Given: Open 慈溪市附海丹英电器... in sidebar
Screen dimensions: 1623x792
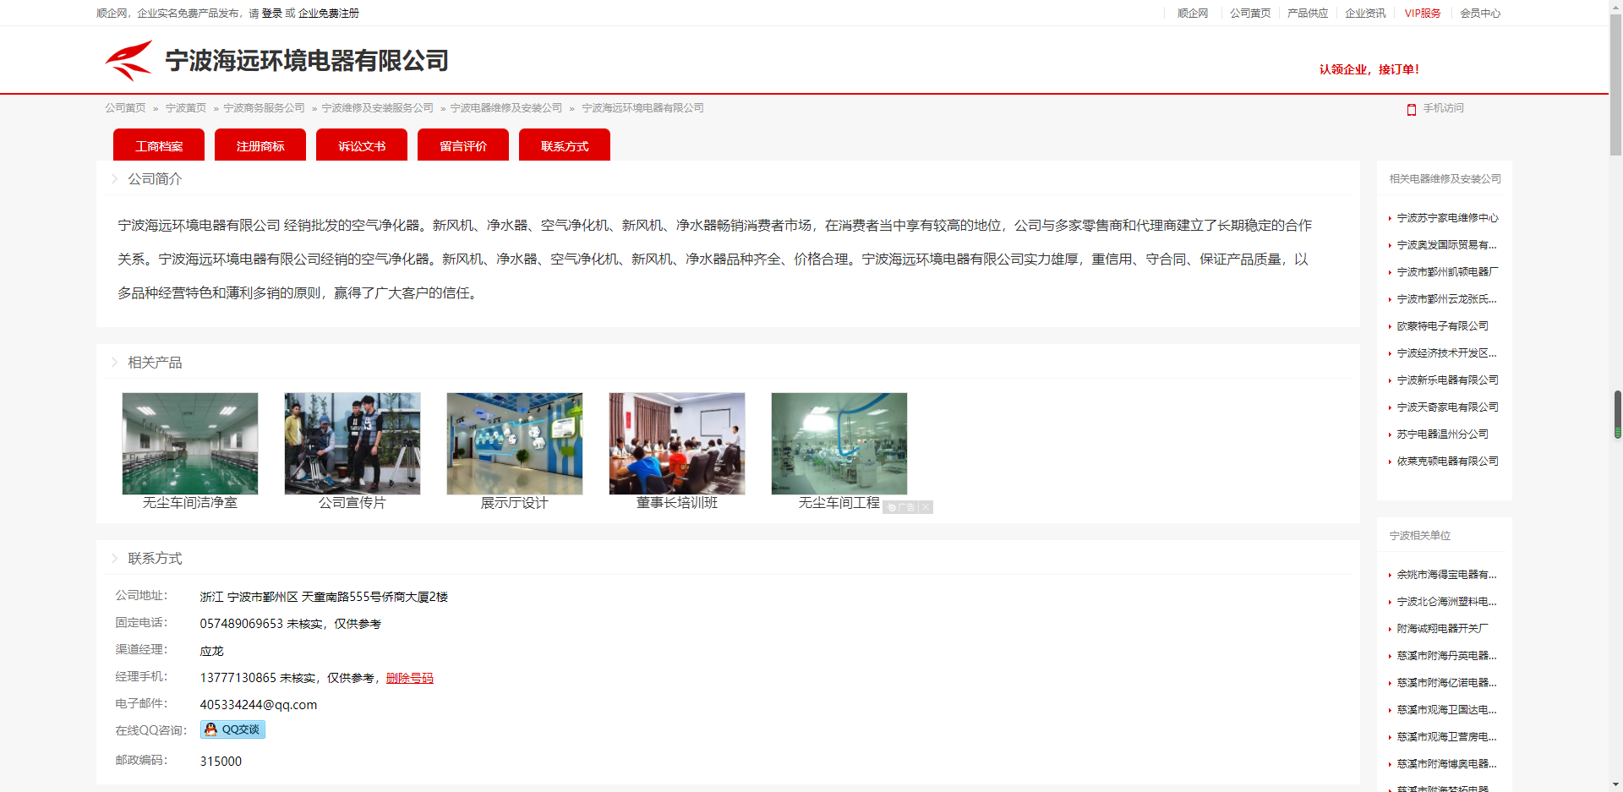Looking at the screenshot, I should pyautogui.click(x=1446, y=656).
